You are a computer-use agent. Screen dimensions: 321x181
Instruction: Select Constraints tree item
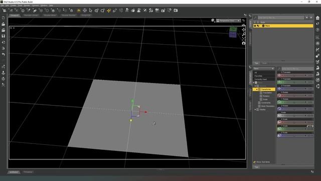coord(266,103)
